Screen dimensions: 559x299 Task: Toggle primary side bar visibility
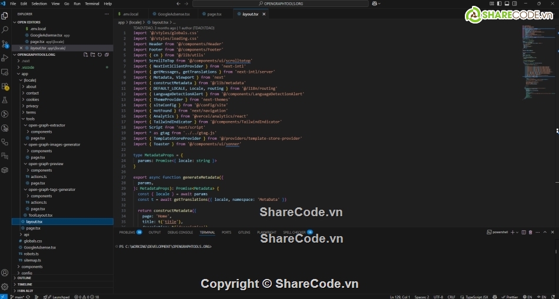(499, 4)
